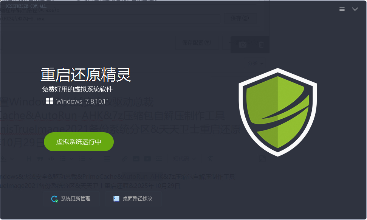Click the faint camera icon in background
This screenshot has height=220, width=367.
243,45
